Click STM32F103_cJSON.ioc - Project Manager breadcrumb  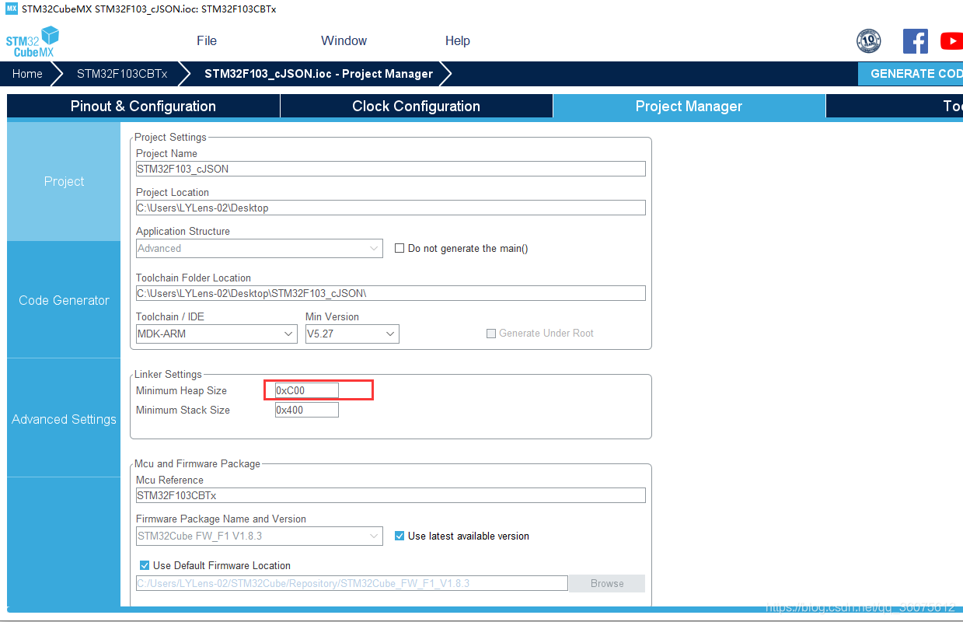coord(319,74)
